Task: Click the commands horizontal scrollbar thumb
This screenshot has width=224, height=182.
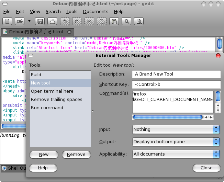Action: pyautogui.click(x=168, y=117)
